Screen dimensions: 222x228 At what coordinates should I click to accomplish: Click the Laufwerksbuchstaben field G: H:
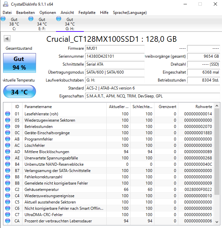pos(115,80)
